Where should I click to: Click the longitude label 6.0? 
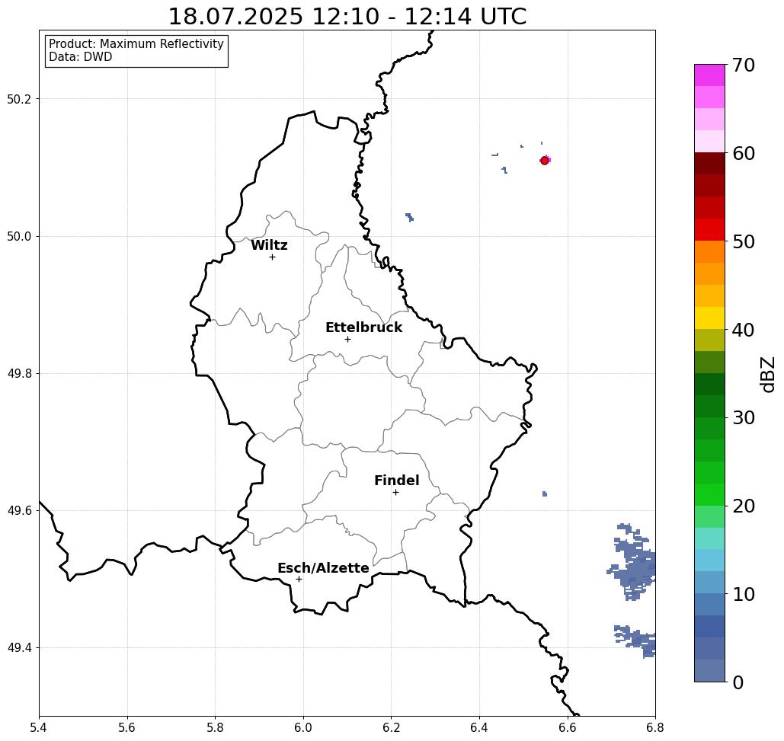click(303, 727)
